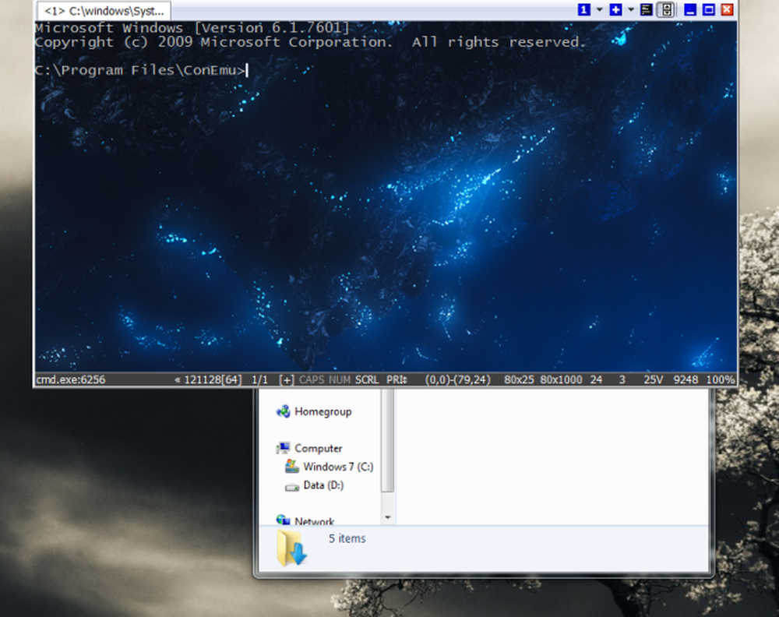Maximize the ConEmu window
Screen dimensions: 779x617
tap(709, 9)
